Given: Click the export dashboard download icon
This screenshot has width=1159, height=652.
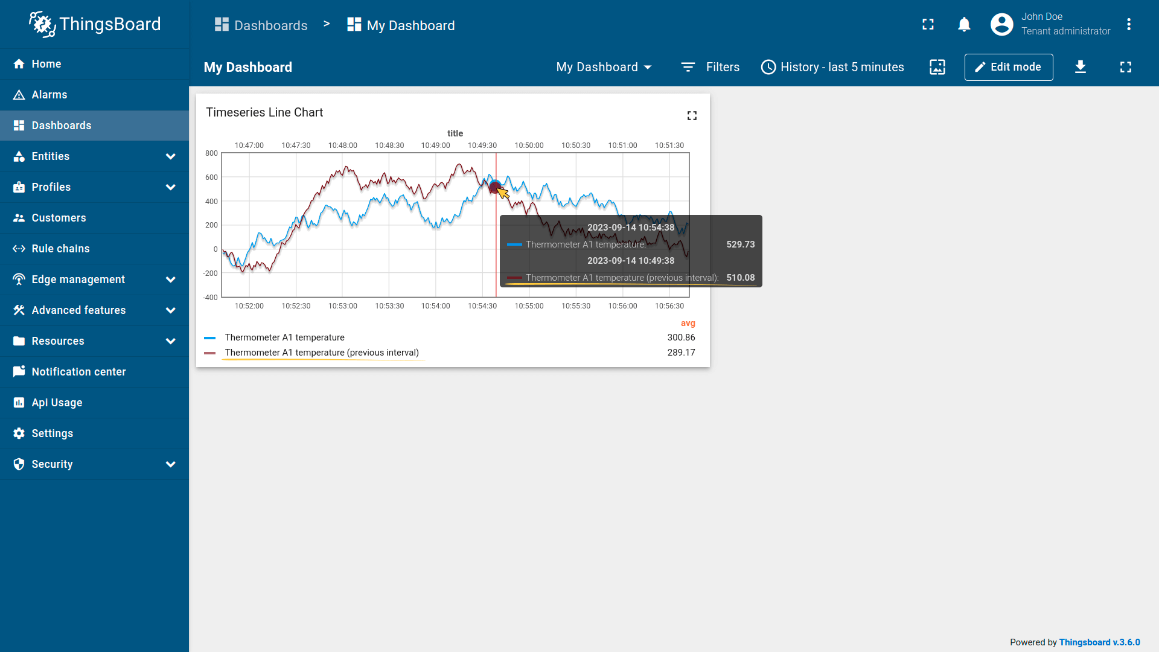Looking at the screenshot, I should [x=1080, y=67].
